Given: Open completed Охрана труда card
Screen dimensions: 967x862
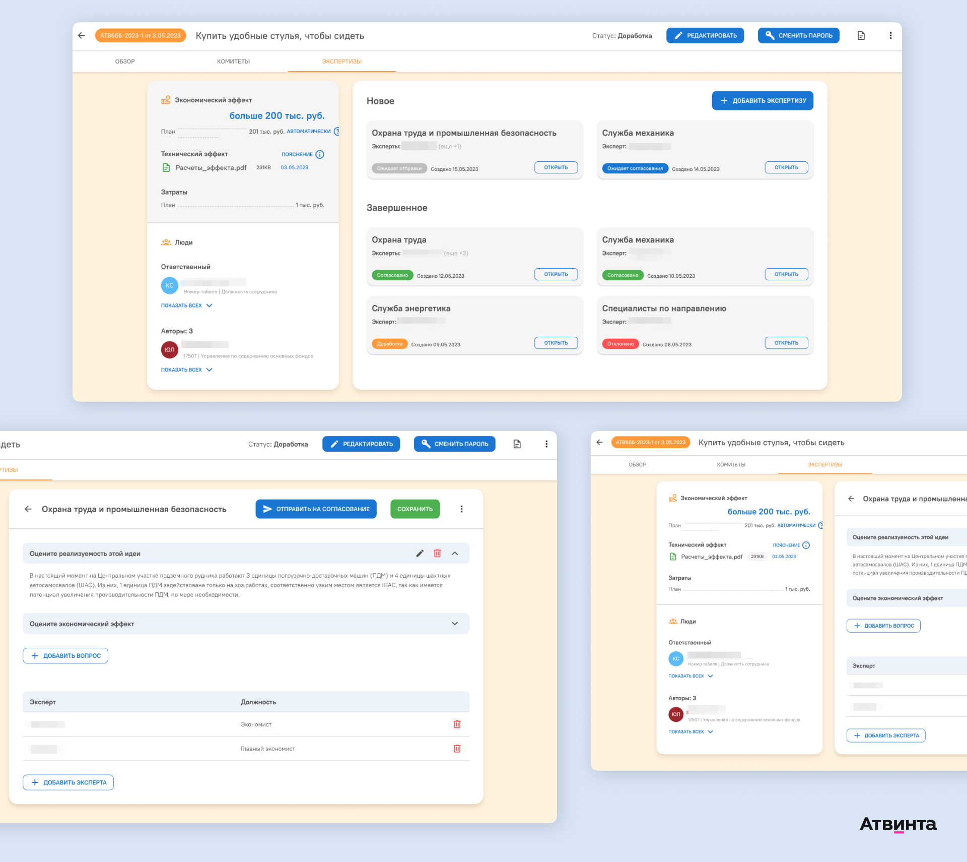Looking at the screenshot, I should [556, 274].
